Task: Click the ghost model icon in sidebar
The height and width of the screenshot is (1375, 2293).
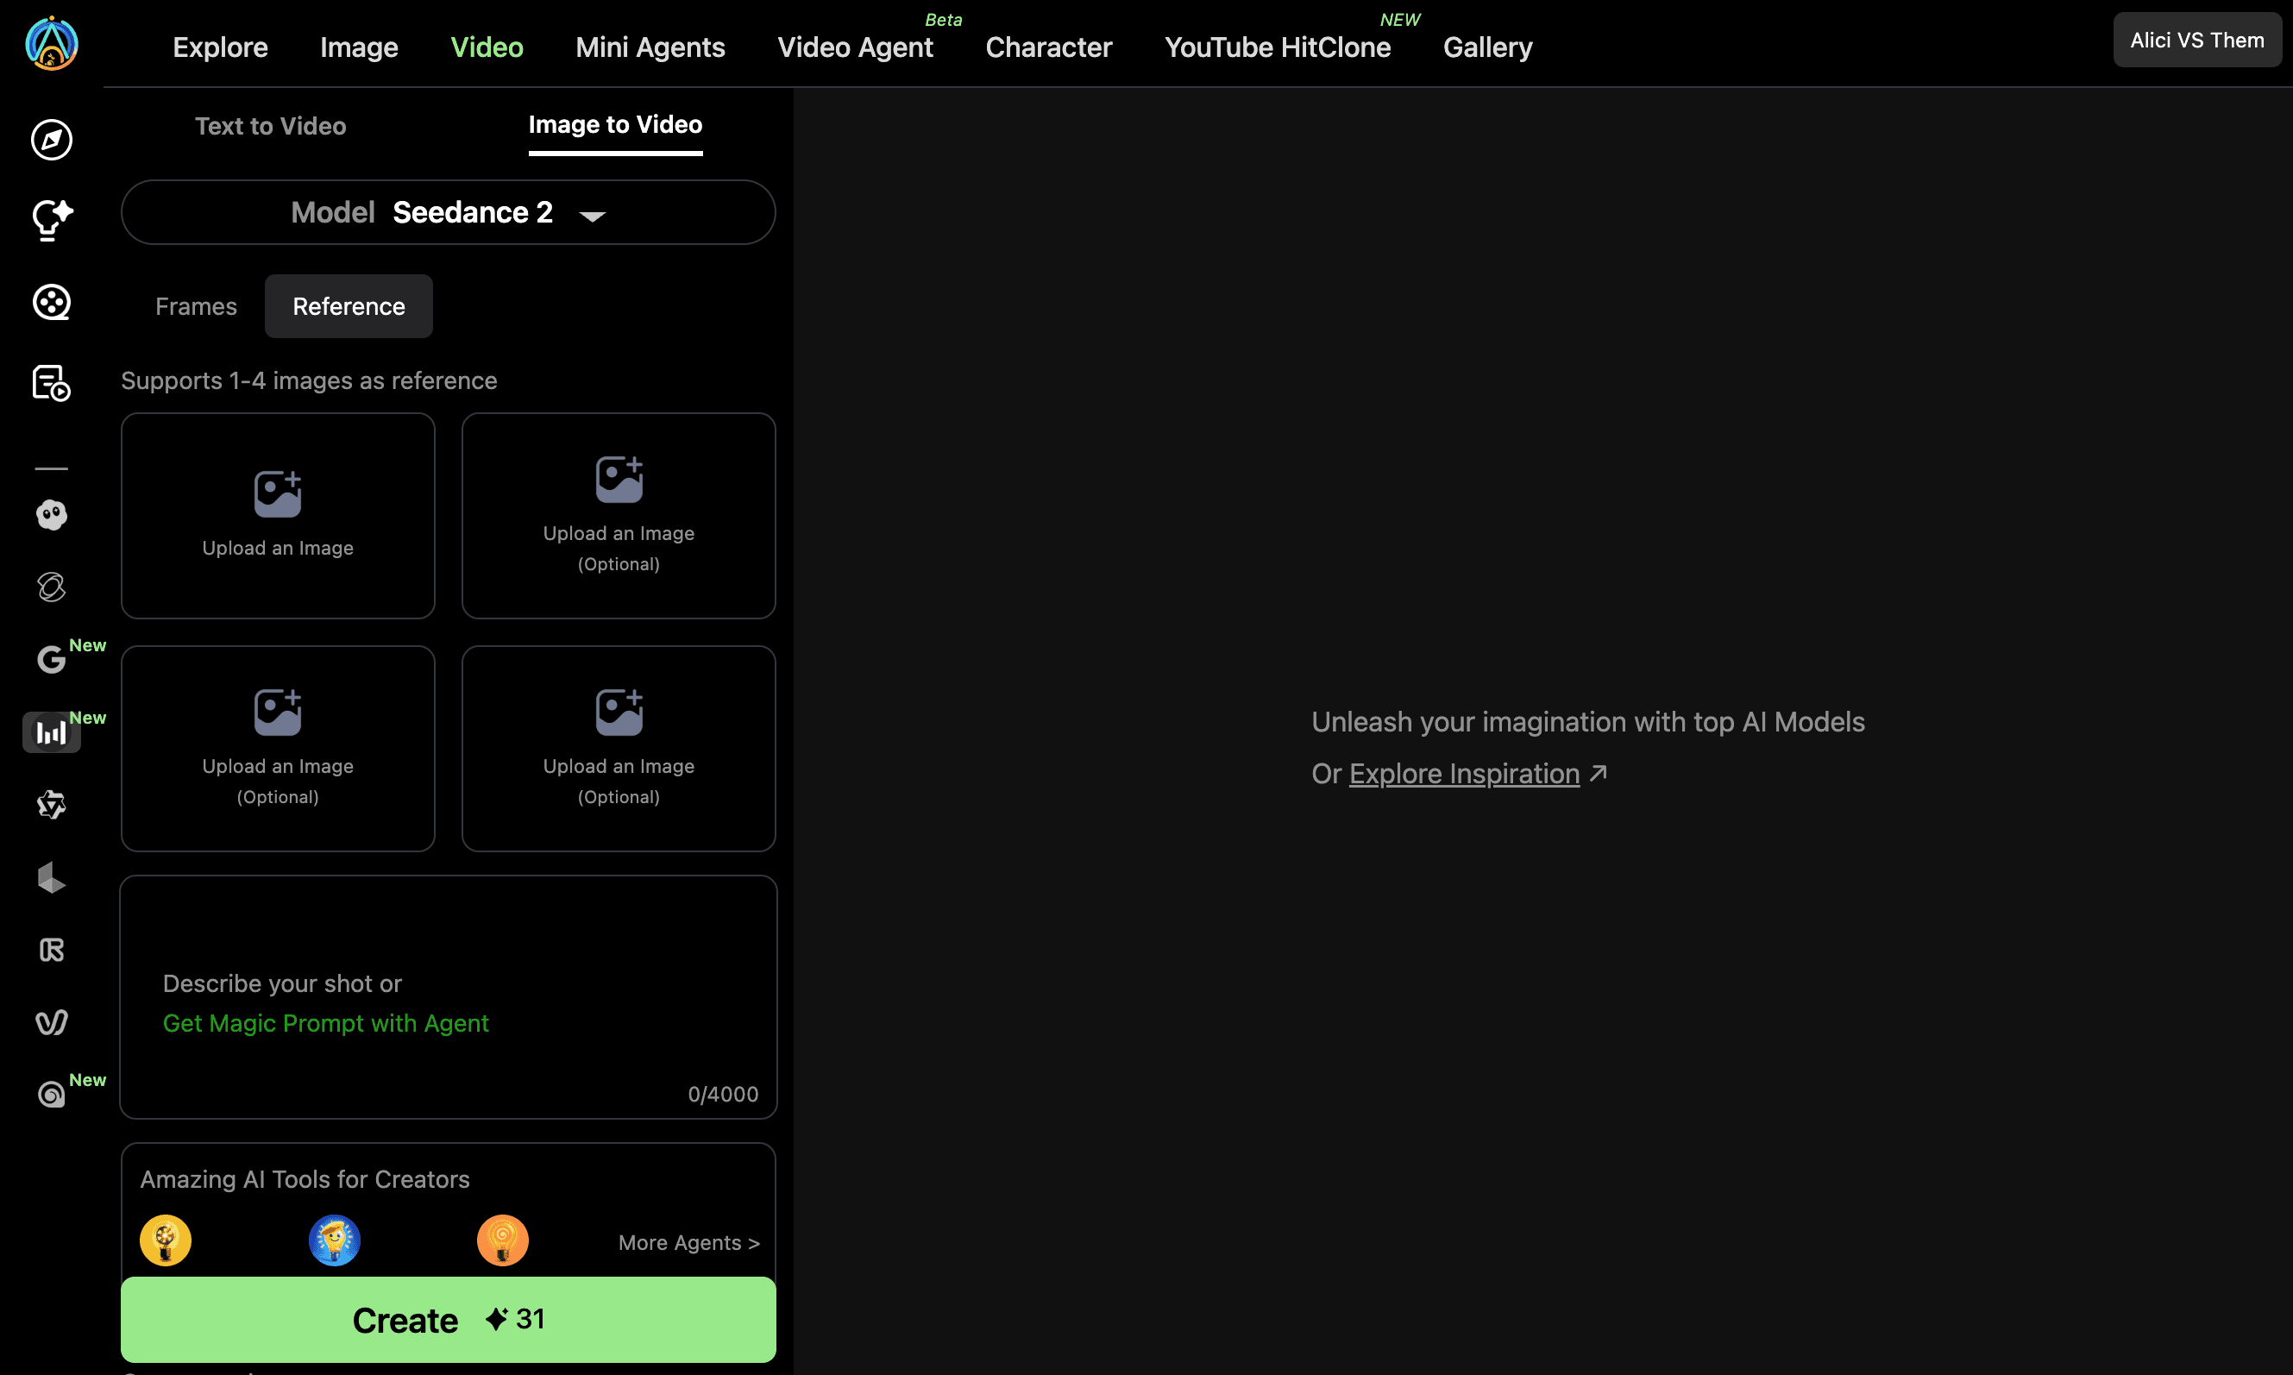Action: [x=51, y=516]
